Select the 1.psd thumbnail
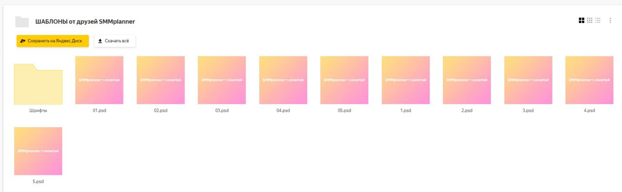Screen dimensions: 622x192 (x=405, y=80)
